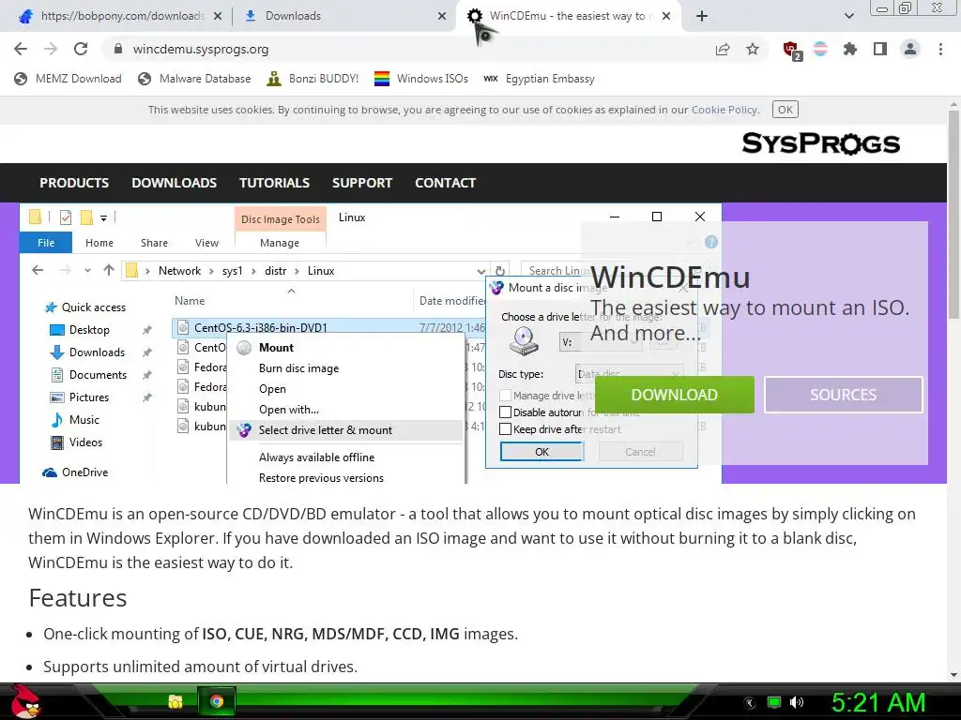Open a new tab with plus button
This screenshot has width=961, height=720.
[x=702, y=16]
